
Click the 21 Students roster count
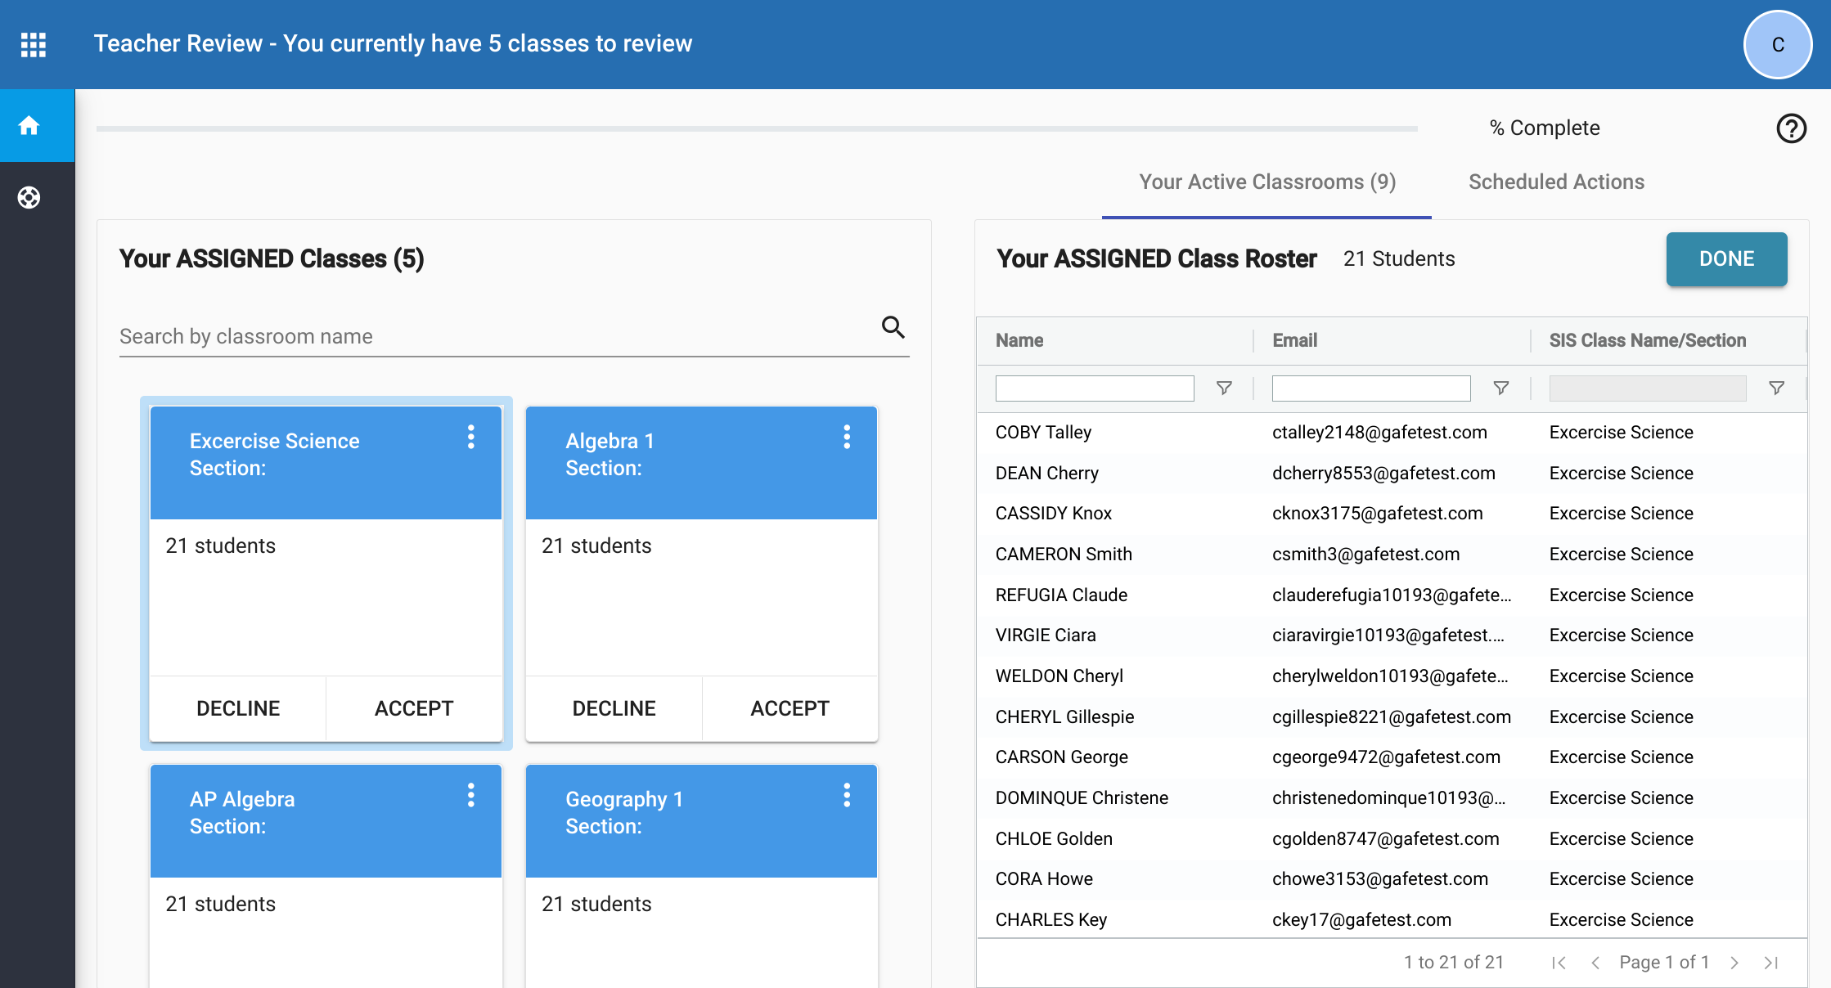1399,259
